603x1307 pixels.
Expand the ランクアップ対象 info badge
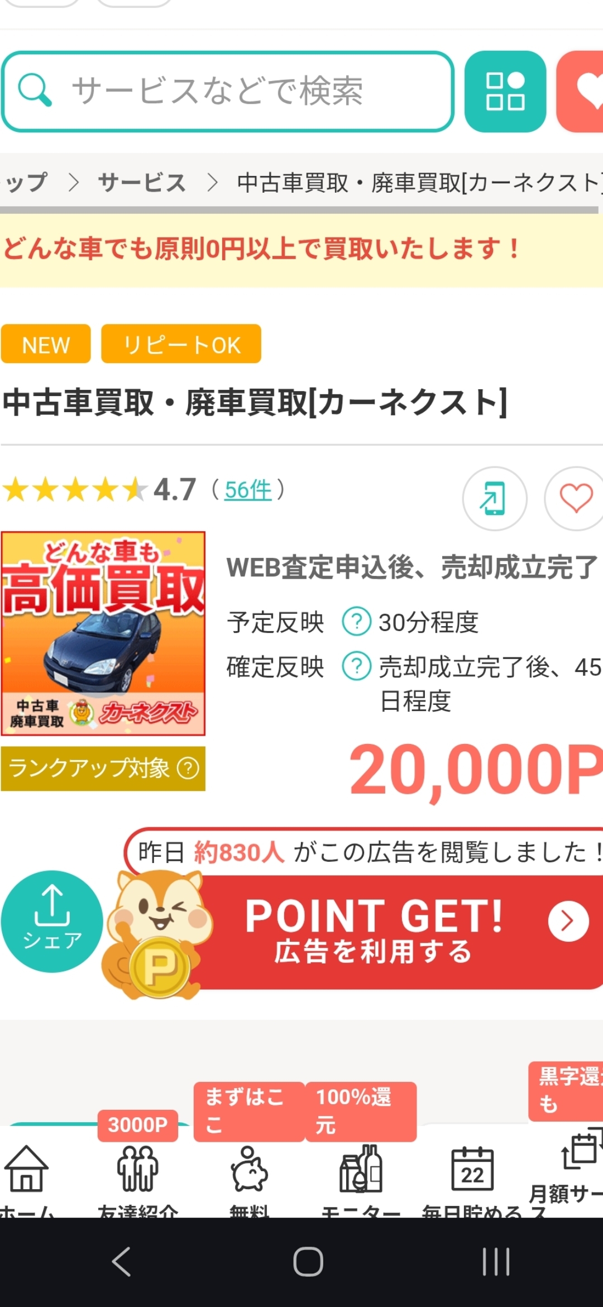[x=103, y=768]
